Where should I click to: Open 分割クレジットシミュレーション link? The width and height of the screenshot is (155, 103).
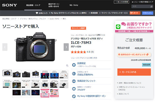(x=132, y=88)
